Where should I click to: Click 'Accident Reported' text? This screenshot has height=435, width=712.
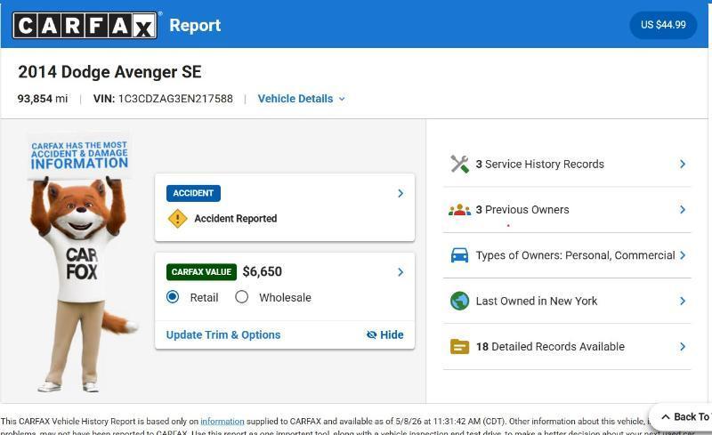coord(235,219)
